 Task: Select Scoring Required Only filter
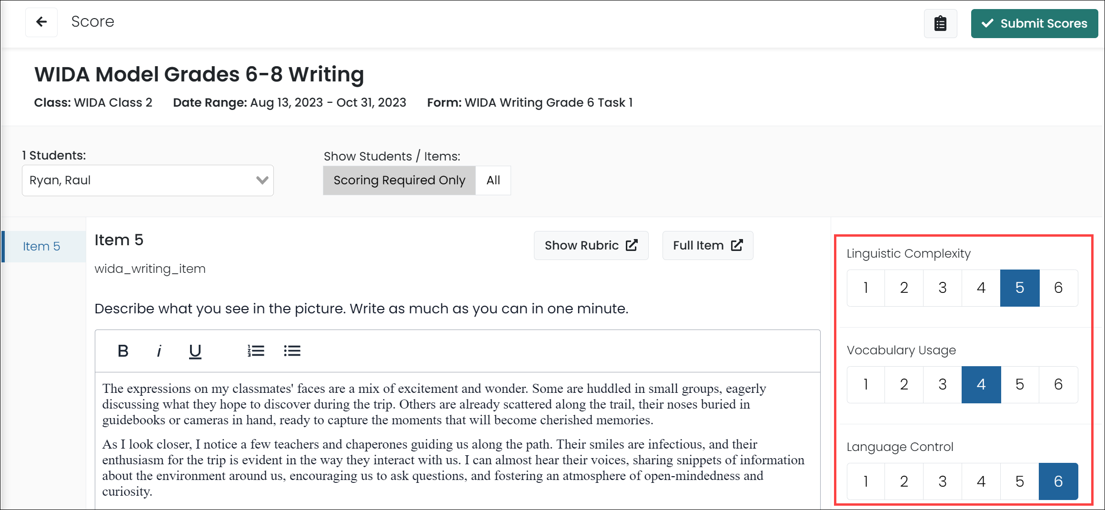399,180
